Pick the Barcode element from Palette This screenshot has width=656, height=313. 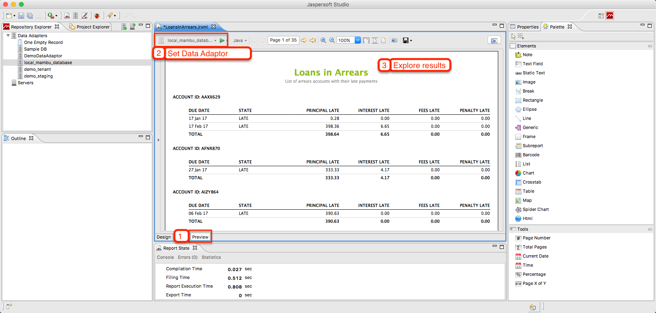click(x=531, y=155)
